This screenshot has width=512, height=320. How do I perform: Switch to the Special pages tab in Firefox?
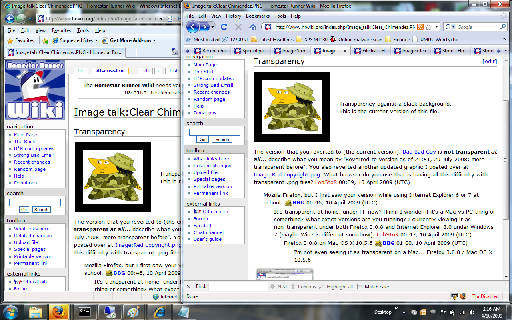pyautogui.click(x=251, y=51)
